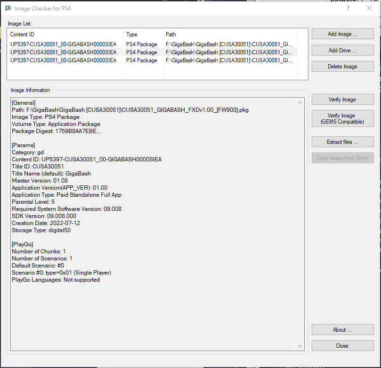Click the Image Checker app icon in title bar
381x368 pixels.
click(x=8, y=8)
